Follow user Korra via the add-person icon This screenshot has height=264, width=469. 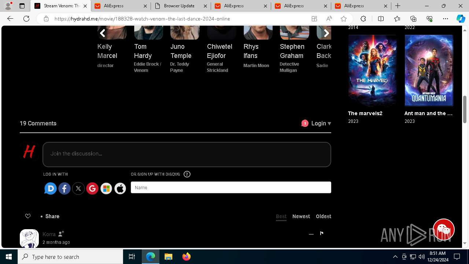tap(61, 234)
